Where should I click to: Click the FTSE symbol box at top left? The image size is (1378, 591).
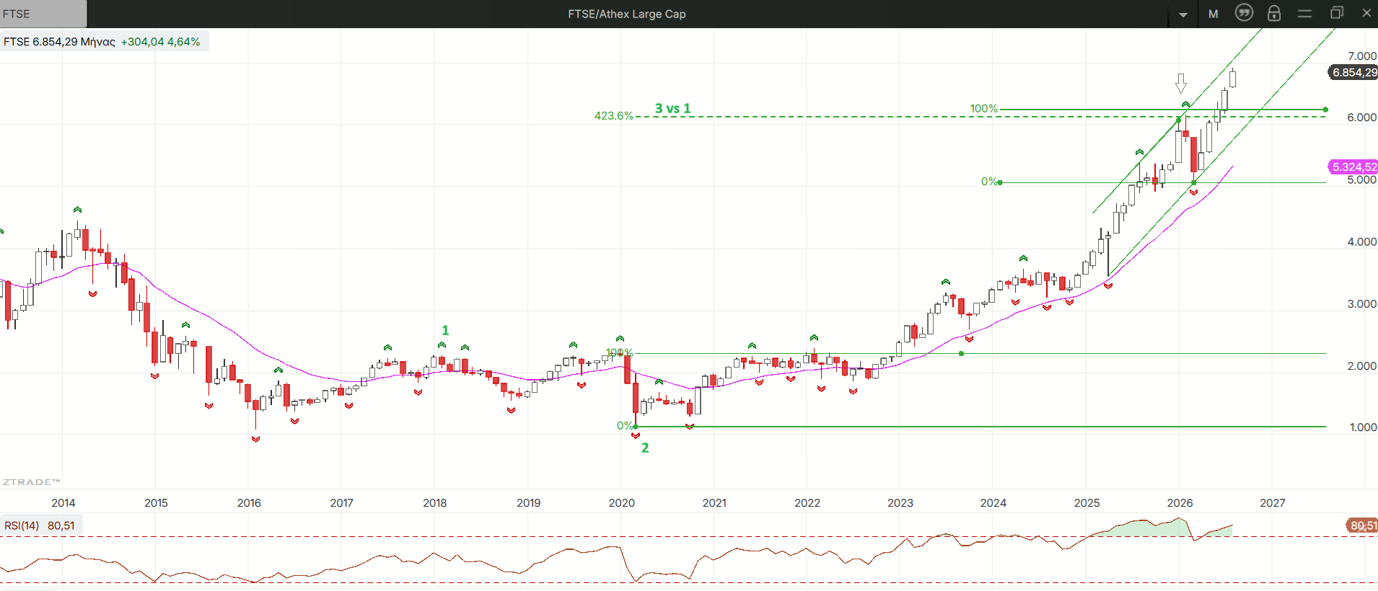[43, 14]
